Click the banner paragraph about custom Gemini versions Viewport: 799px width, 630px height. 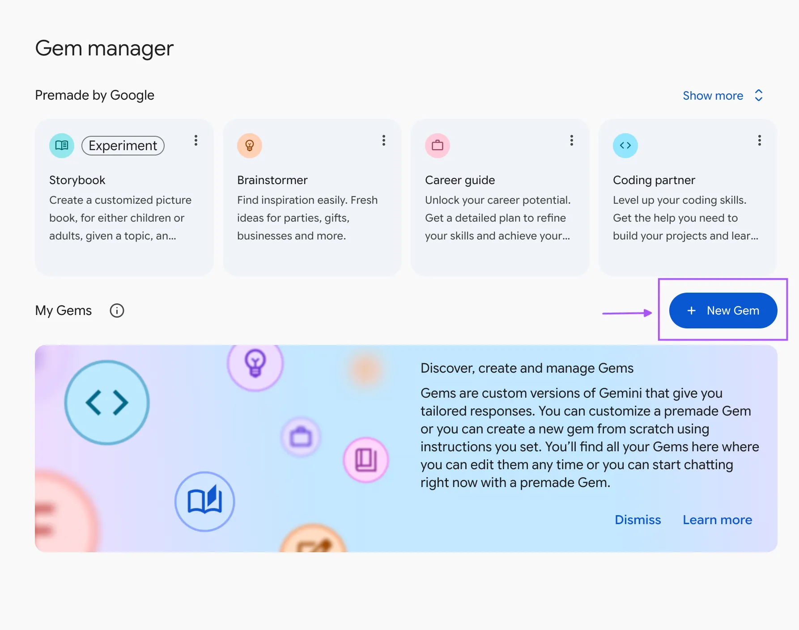coord(590,438)
